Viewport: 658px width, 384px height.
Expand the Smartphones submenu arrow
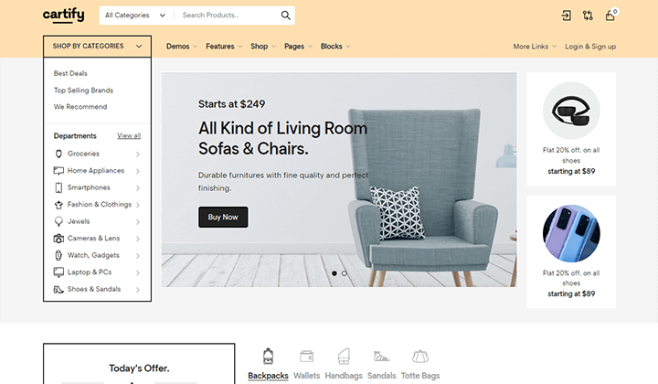(138, 188)
